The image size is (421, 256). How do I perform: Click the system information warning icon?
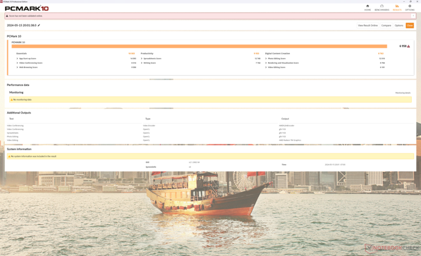coord(9,156)
